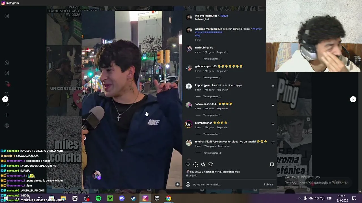
Task: Expand replies under gabrielalopezzz33's comment
Action: [x=212, y=78]
